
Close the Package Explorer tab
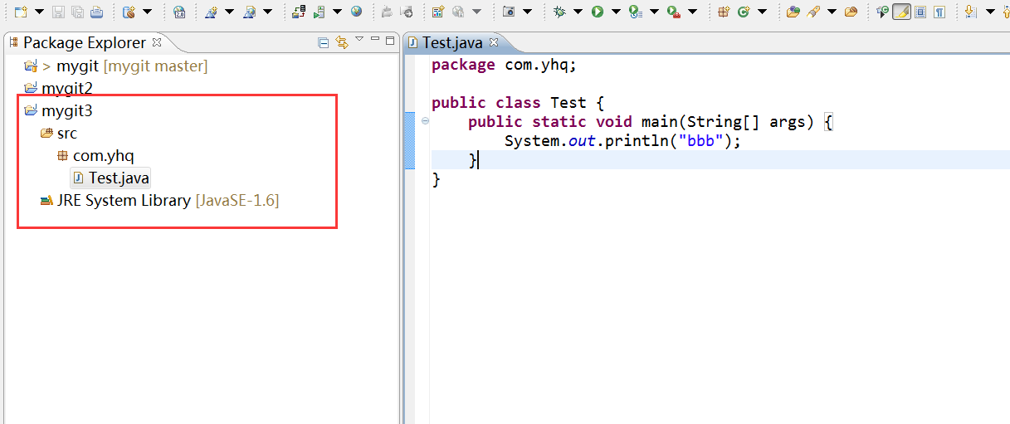point(157,41)
